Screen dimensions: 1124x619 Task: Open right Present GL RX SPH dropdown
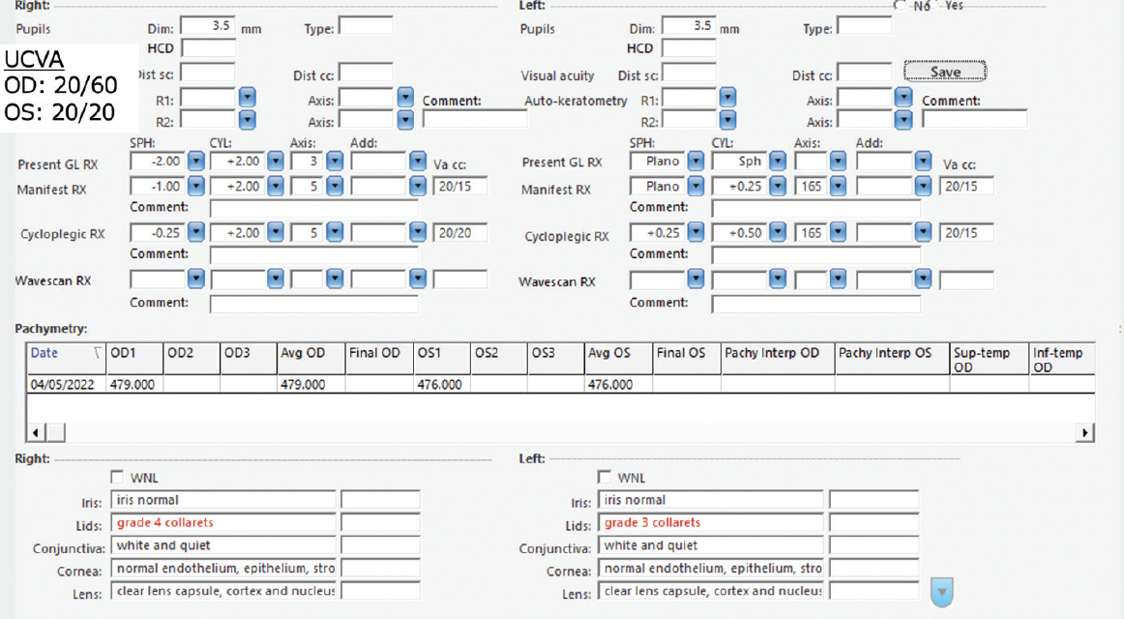(195, 162)
